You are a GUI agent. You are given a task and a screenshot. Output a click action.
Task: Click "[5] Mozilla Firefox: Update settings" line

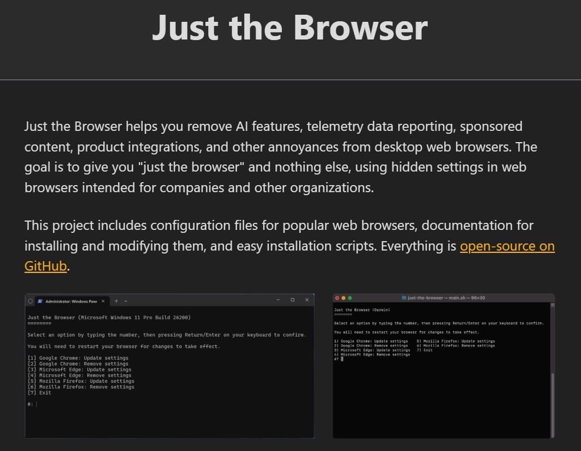(81, 381)
